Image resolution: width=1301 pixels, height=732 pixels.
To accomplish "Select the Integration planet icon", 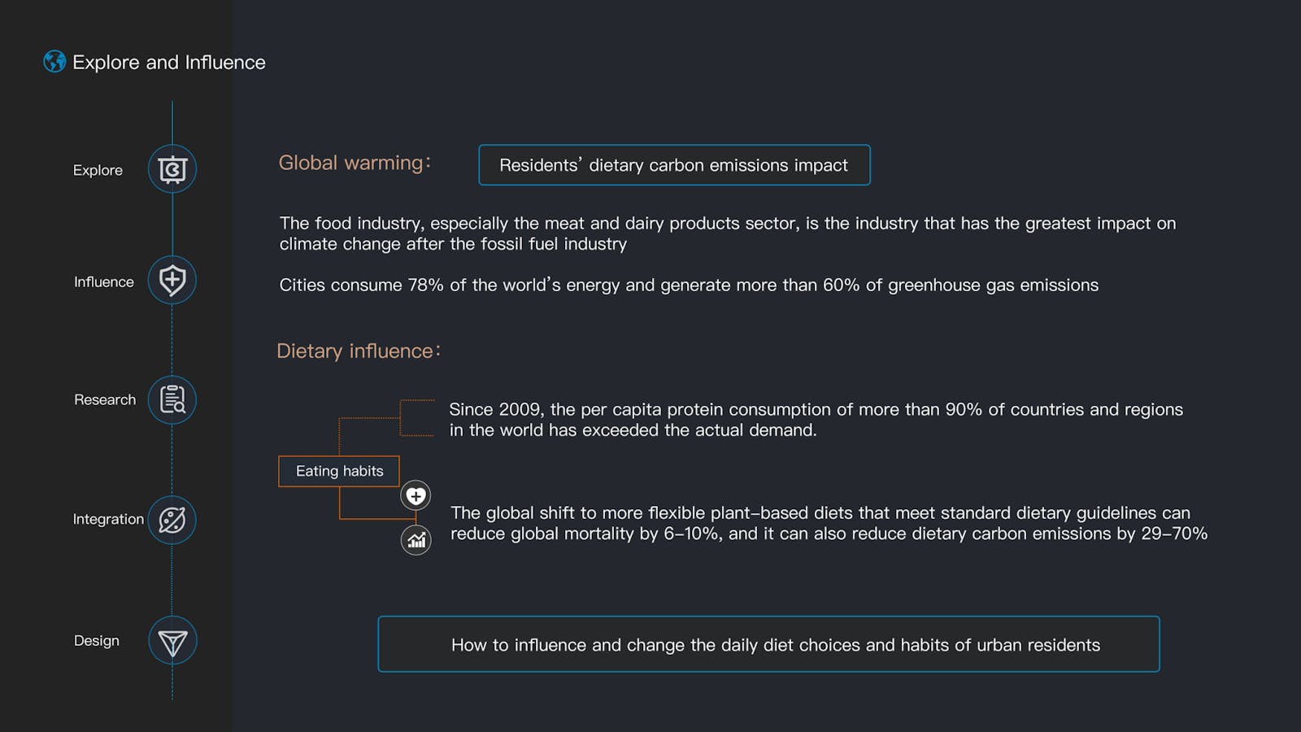I will (172, 520).
